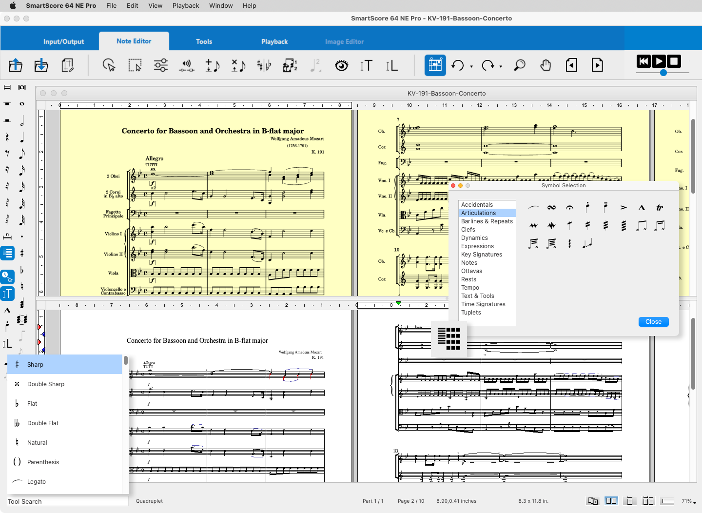Go to next page icon
The width and height of the screenshot is (702, 513).
pyautogui.click(x=597, y=65)
